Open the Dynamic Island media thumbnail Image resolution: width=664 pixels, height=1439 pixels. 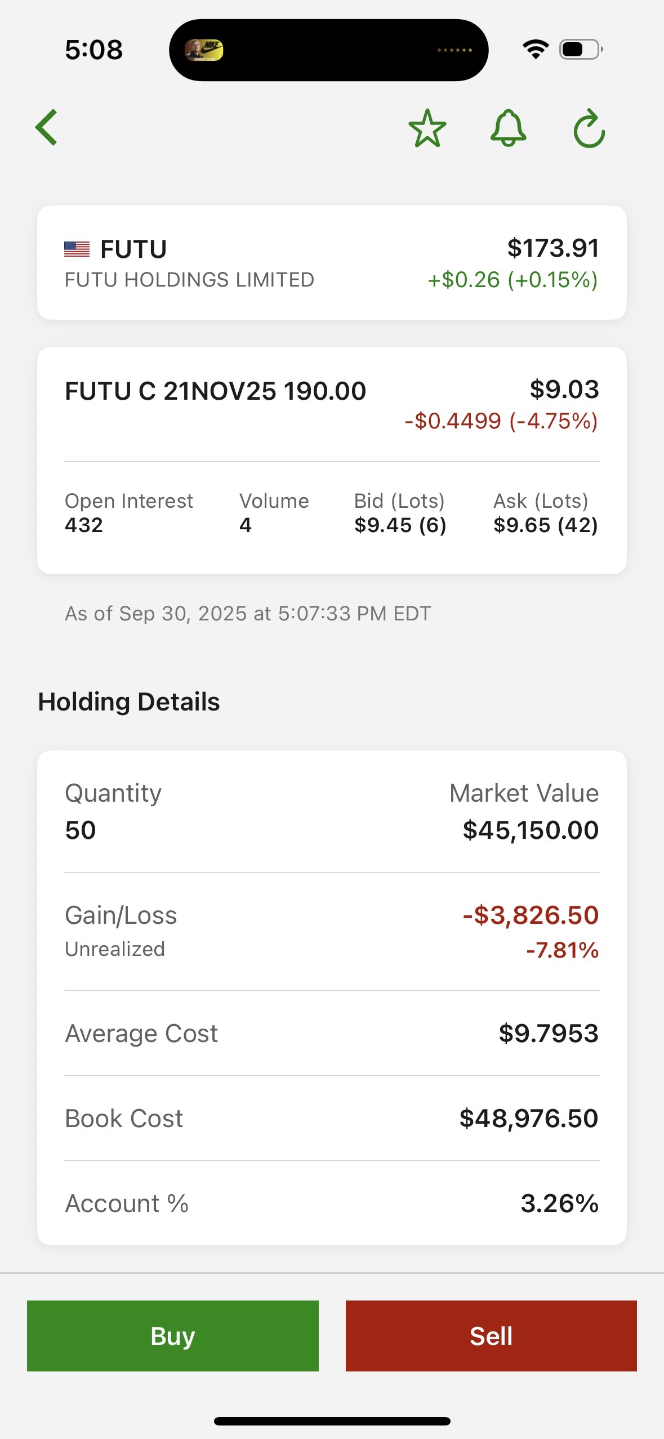pyautogui.click(x=204, y=50)
